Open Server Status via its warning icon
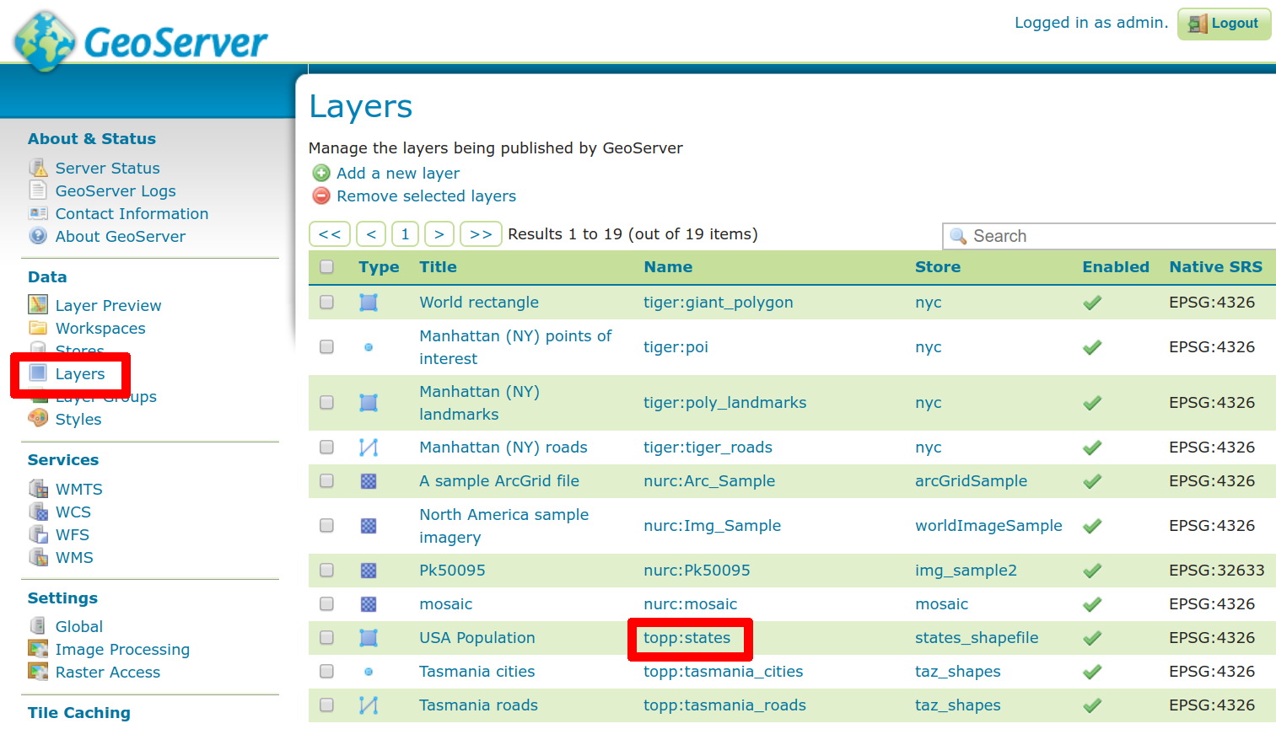The image size is (1276, 729). (38, 168)
